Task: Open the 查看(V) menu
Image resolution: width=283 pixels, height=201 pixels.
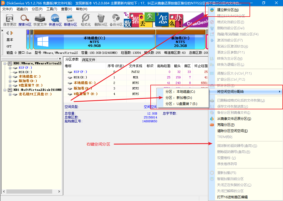Action: pos(66,9)
